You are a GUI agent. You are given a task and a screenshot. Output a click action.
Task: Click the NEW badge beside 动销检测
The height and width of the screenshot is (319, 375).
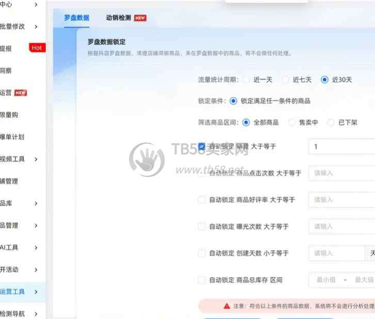(x=140, y=18)
